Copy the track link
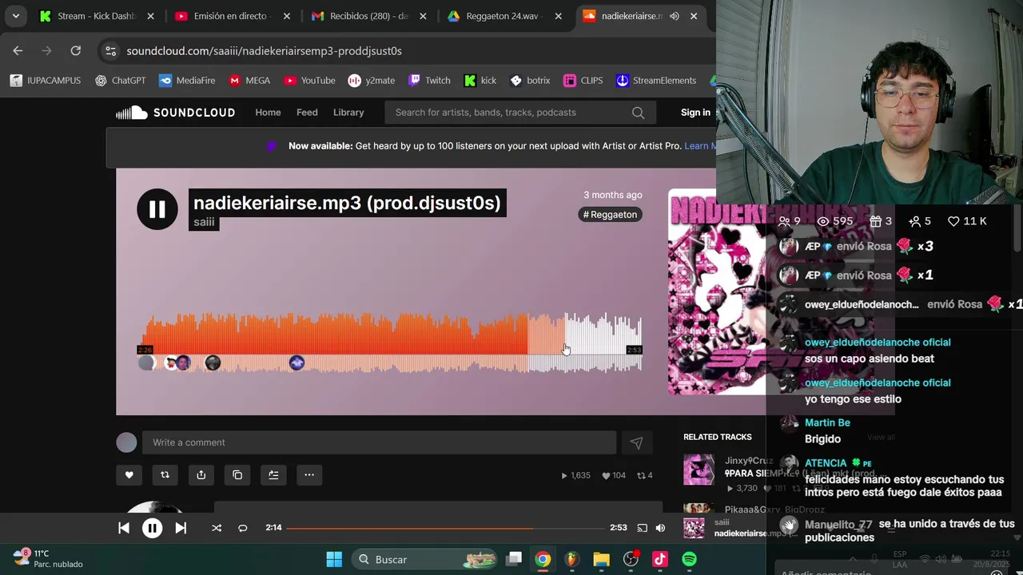 tap(237, 475)
